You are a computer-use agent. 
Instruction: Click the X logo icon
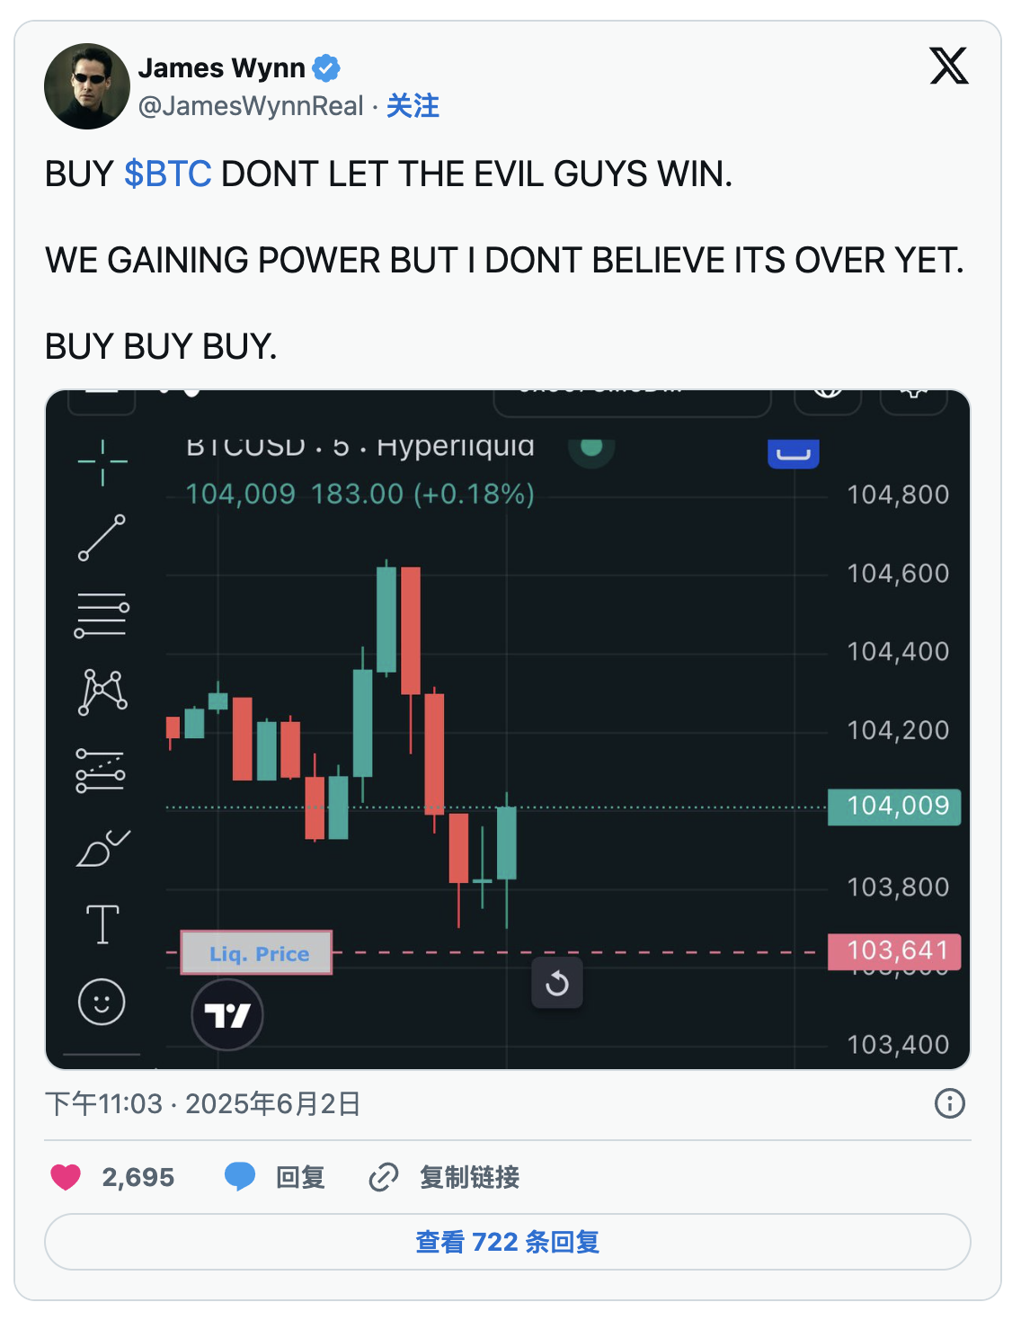(x=949, y=66)
